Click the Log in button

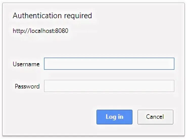click(114, 117)
